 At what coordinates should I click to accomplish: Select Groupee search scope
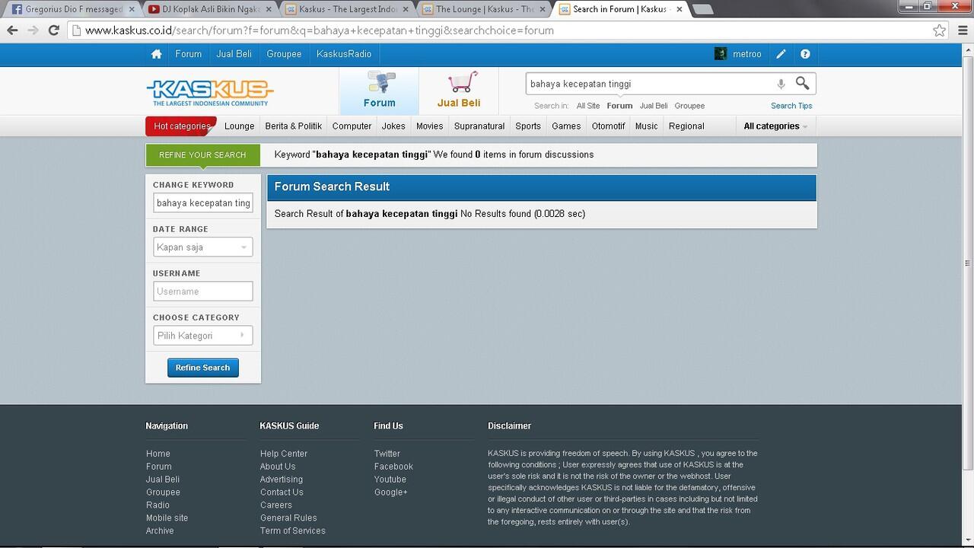click(x=689, y=106)
